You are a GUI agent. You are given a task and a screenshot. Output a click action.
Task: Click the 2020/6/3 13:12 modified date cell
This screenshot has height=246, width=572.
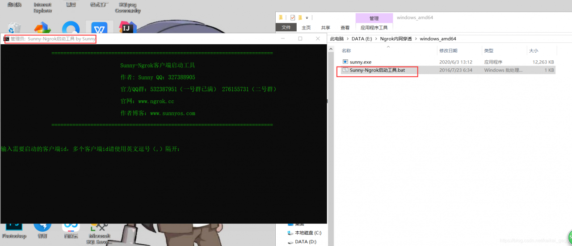click(456, 62)
